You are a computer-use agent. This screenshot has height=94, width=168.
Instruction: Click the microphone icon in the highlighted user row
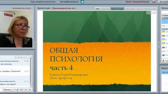click(163, 22)
